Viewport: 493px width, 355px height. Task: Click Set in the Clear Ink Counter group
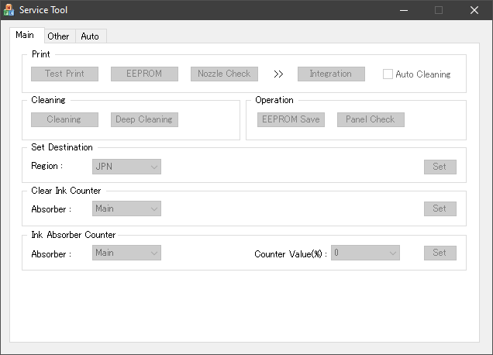(x=440, y=209)
